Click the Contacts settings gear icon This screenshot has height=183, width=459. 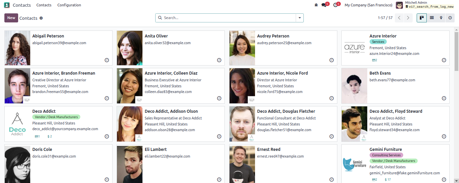(x=41, y=18)
